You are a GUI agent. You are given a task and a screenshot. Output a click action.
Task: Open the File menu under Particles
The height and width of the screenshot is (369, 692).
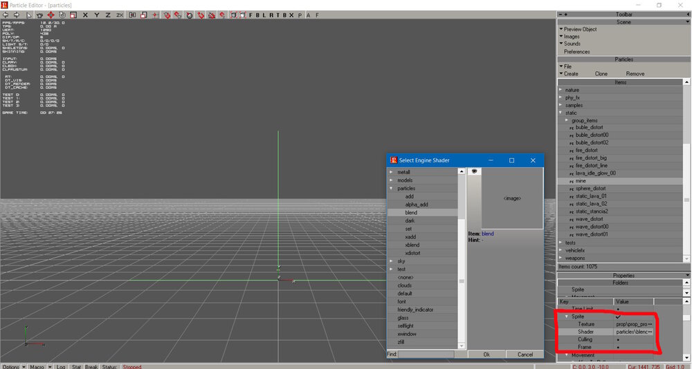click(567, 66)
